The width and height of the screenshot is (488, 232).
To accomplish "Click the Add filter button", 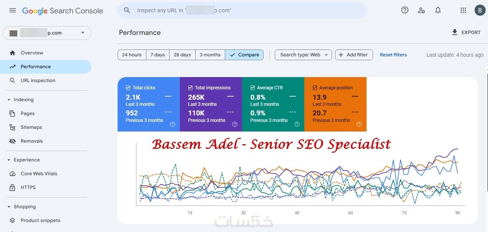I will click(353, 55).
